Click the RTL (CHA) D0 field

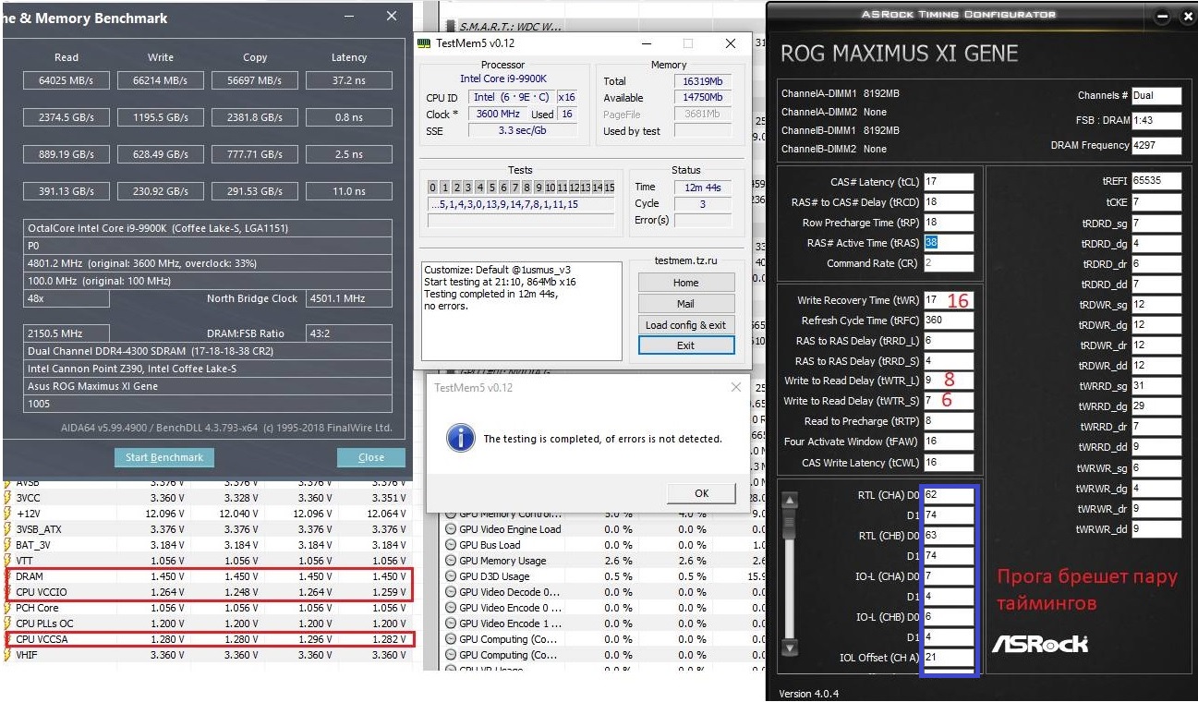948,495
